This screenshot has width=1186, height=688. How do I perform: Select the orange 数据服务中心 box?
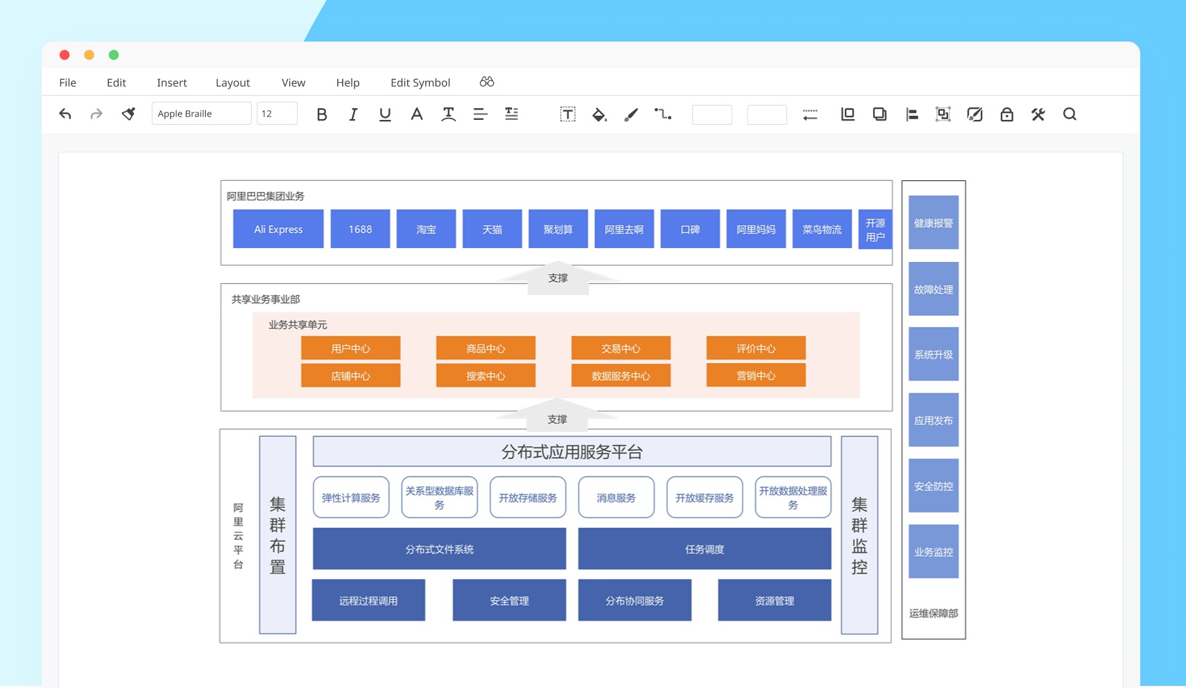tap(621, 376)
